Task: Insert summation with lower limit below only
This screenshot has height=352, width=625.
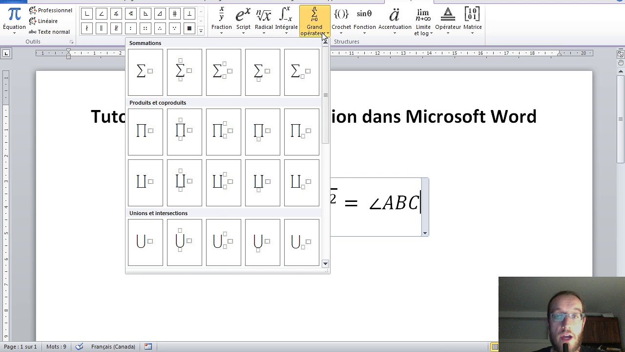Action: (x=263, y=72)
